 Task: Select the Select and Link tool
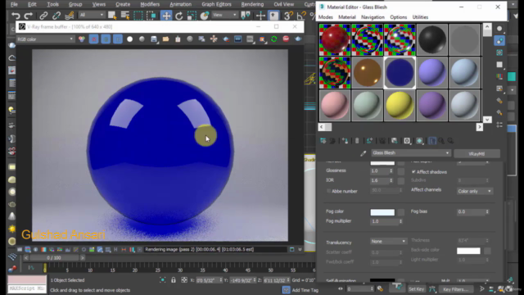(x=43, y=16)
